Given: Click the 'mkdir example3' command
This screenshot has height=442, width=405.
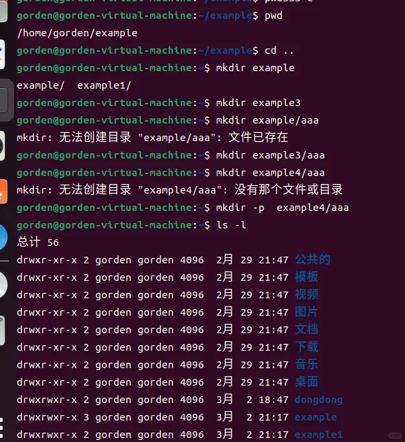Looking at the screenshot, I should point(258,103).
